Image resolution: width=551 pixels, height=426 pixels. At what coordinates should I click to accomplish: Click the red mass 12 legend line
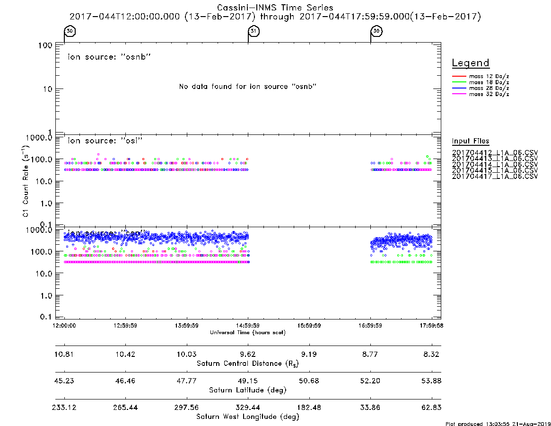click(459, 76)
